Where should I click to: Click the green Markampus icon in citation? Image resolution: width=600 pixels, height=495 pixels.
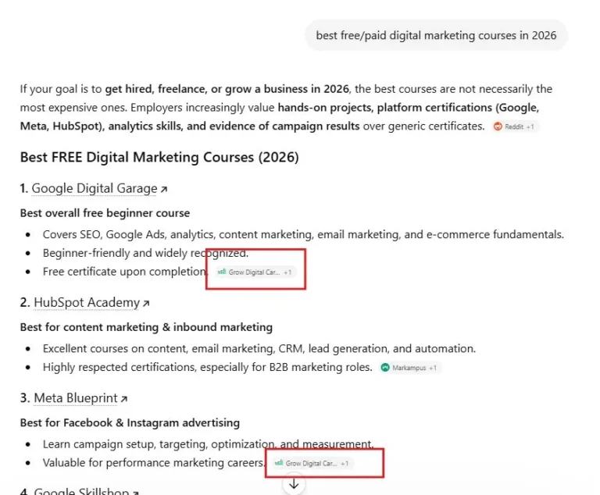pyautogui.click(x=385, y=368)
